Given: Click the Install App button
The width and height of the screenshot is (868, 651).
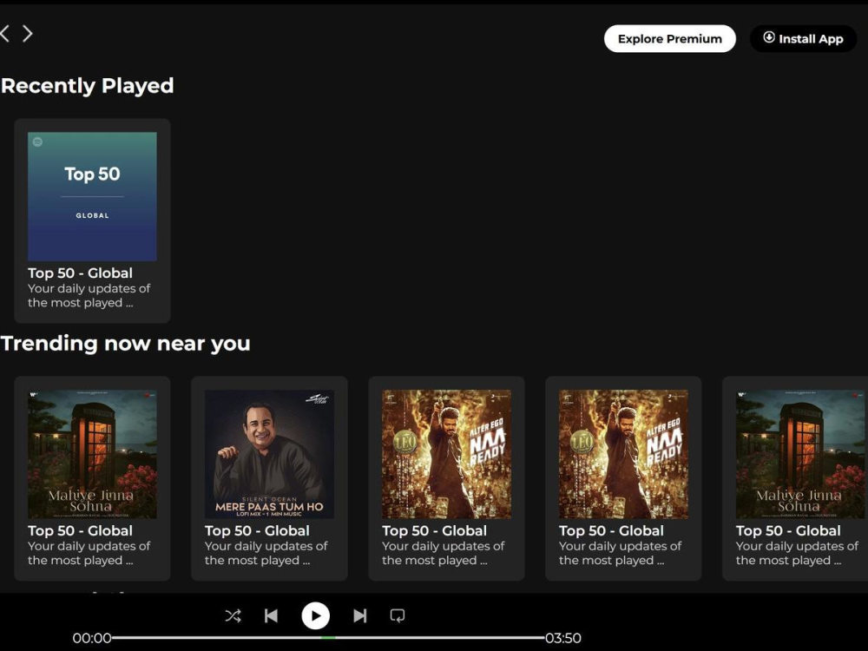Looking at the screenshot, I should pos(803,39).
